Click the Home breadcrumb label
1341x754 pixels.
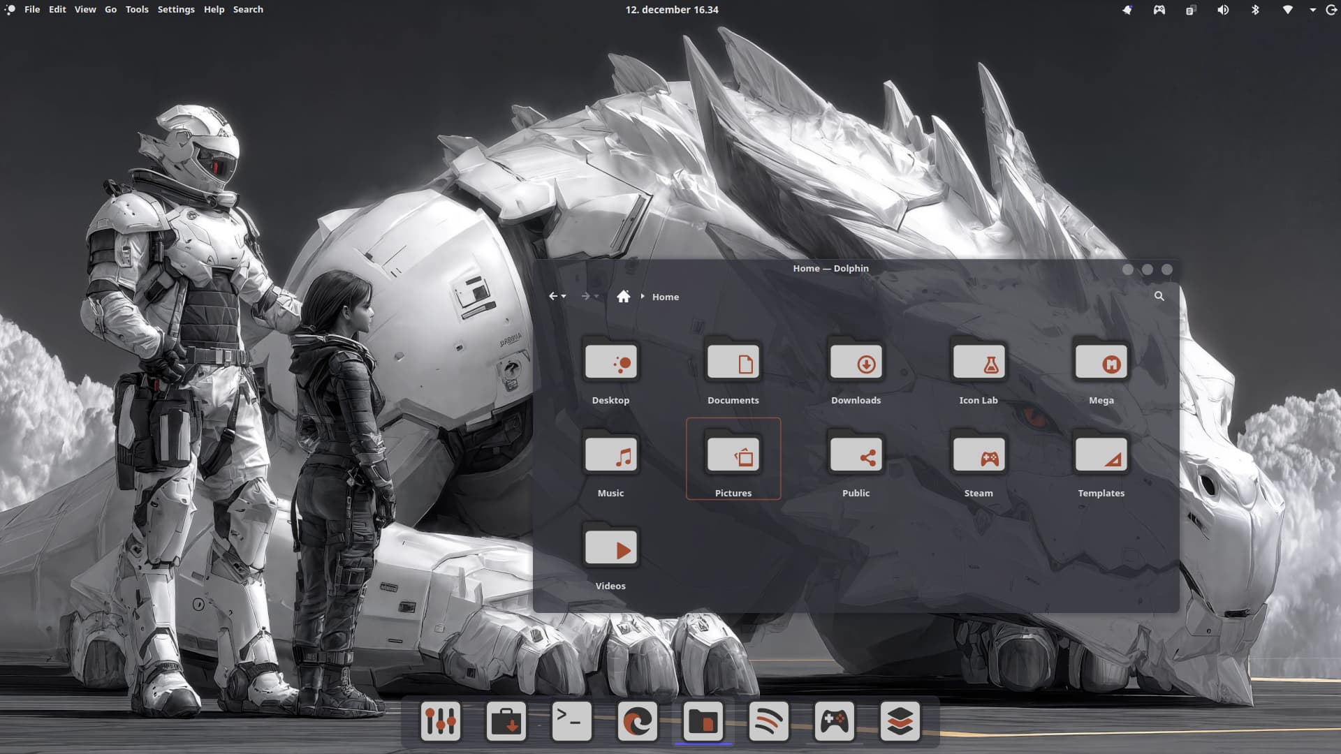pyautogui.click(x=665, y=297)
